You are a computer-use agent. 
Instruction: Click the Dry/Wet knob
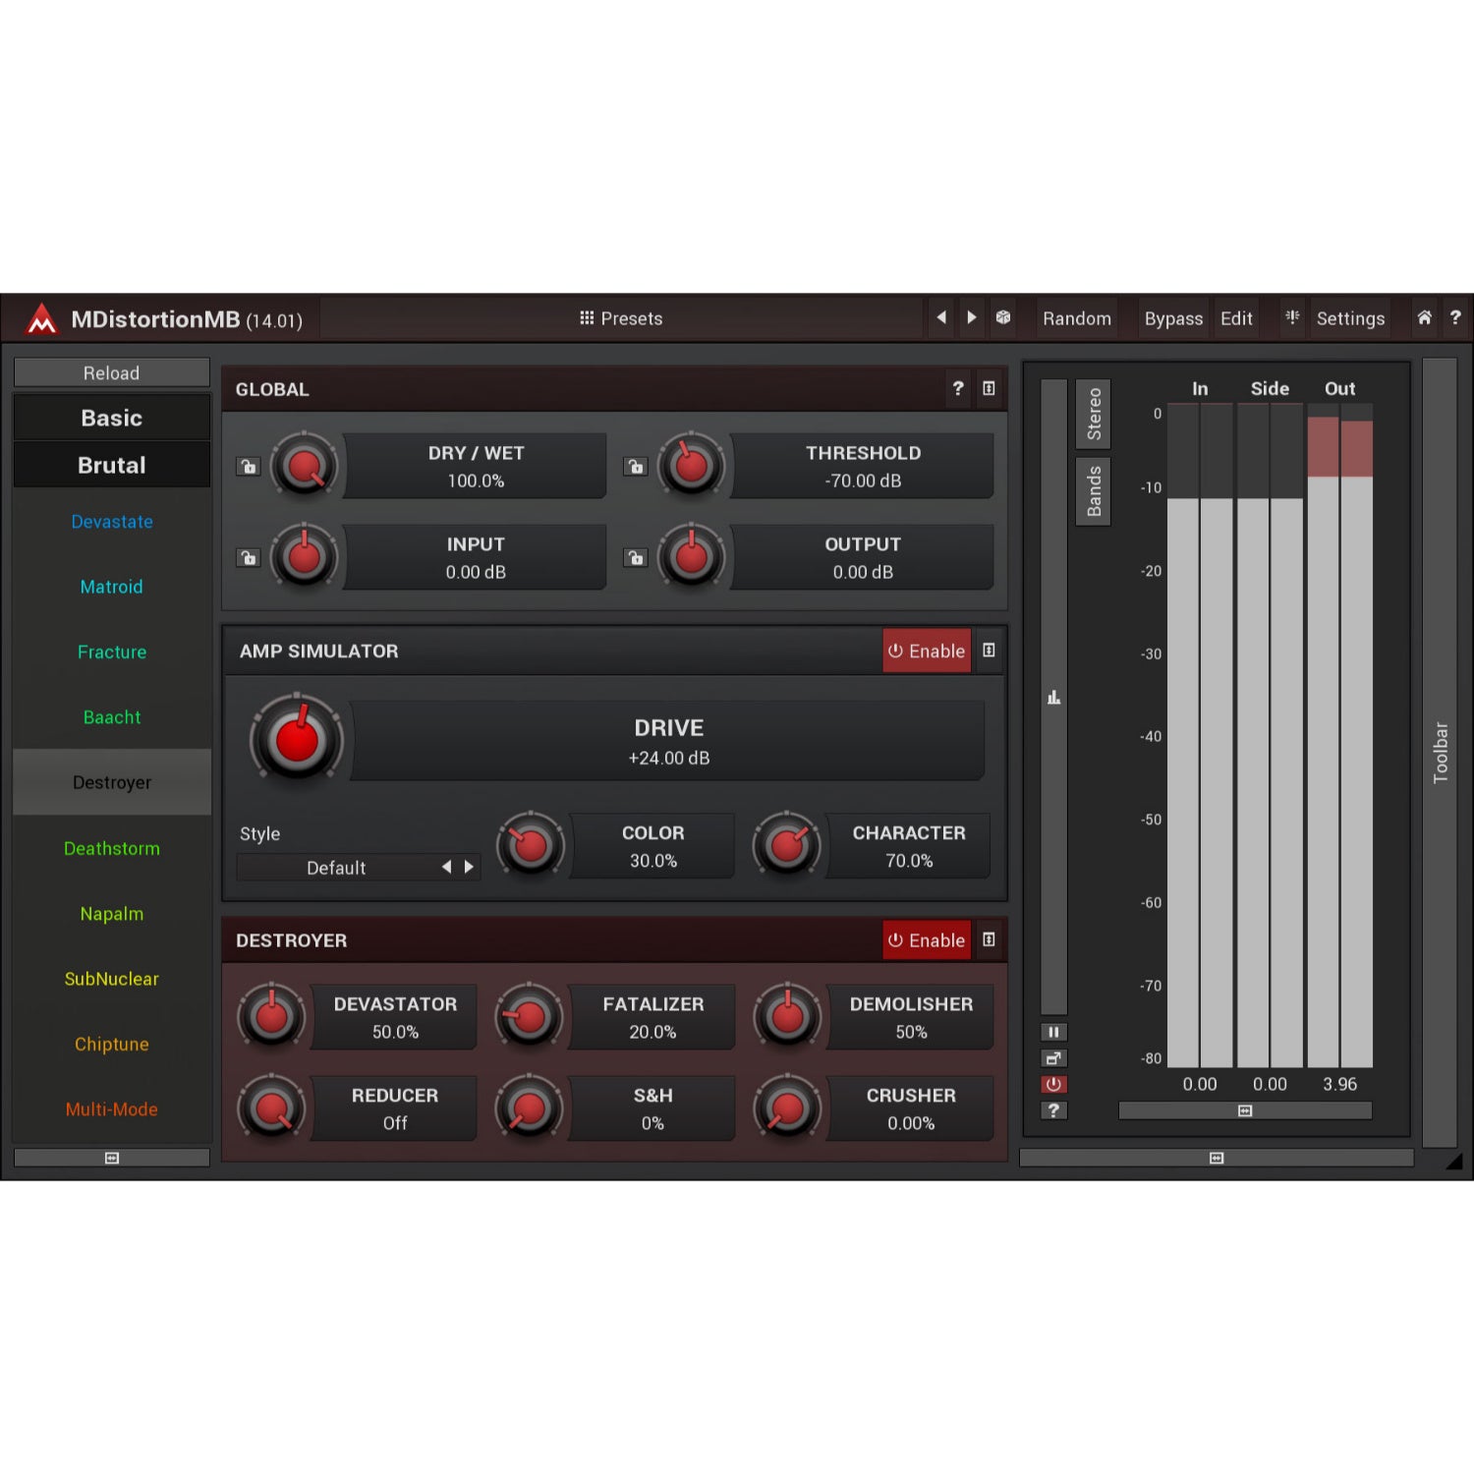(304, 466)
